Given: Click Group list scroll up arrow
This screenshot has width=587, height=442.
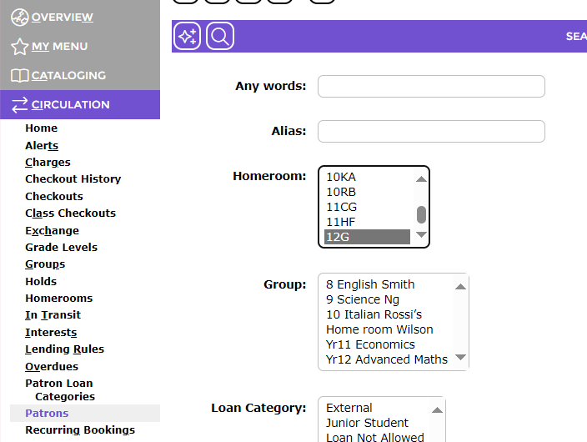Looking at the screenshot, I should pyautogui.click(x=460, y=287).
